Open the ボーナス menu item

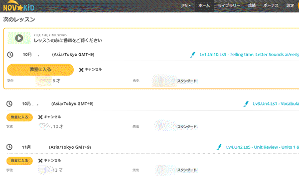pos(271,5)
